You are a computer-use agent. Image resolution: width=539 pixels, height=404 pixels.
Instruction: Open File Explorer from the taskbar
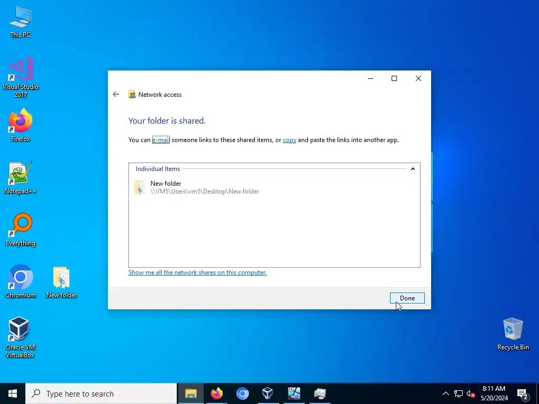coord(191,393)
